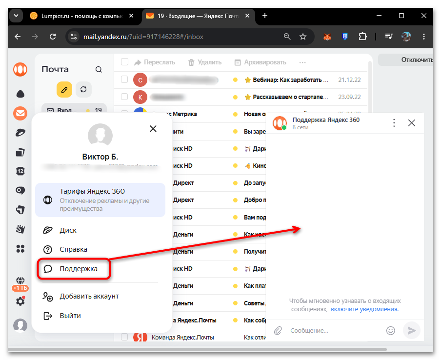Toggle unread dot on the Вебинар email

[x=236, y=80]
